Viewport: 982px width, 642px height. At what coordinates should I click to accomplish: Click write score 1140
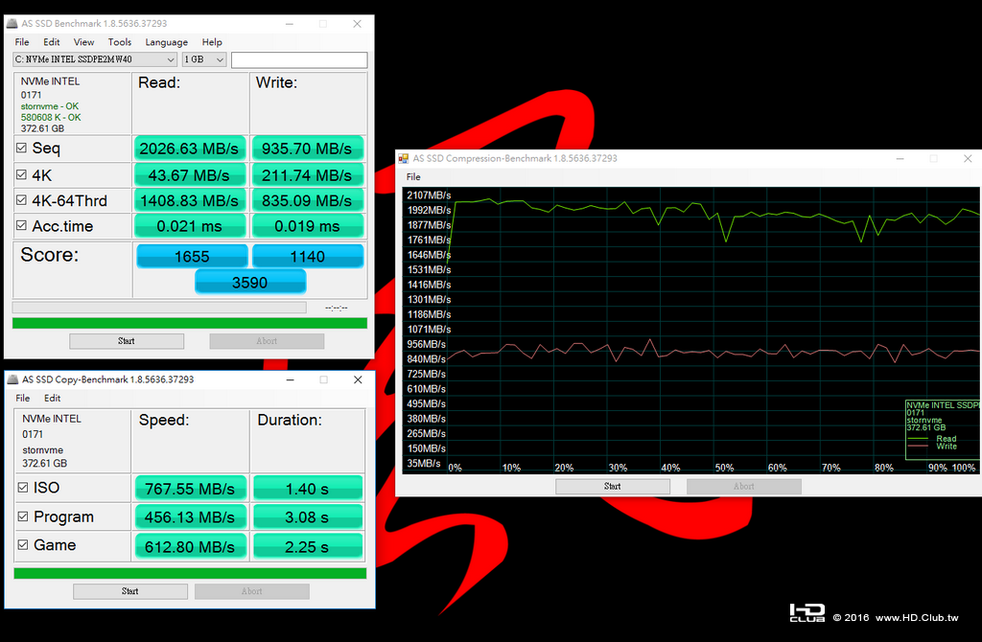[x=308, y=257]
